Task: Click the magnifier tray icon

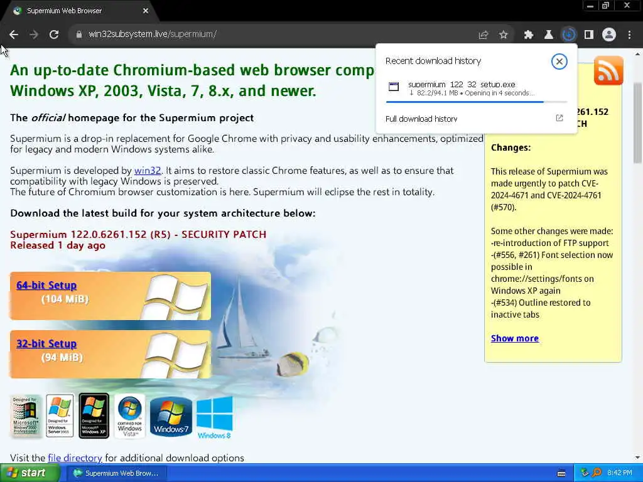Action: (x=597, y=473)
